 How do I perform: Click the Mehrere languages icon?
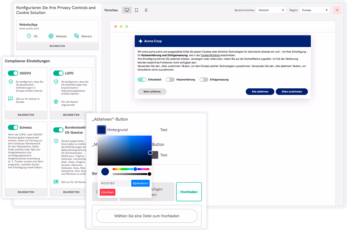[x=76, y=36]
